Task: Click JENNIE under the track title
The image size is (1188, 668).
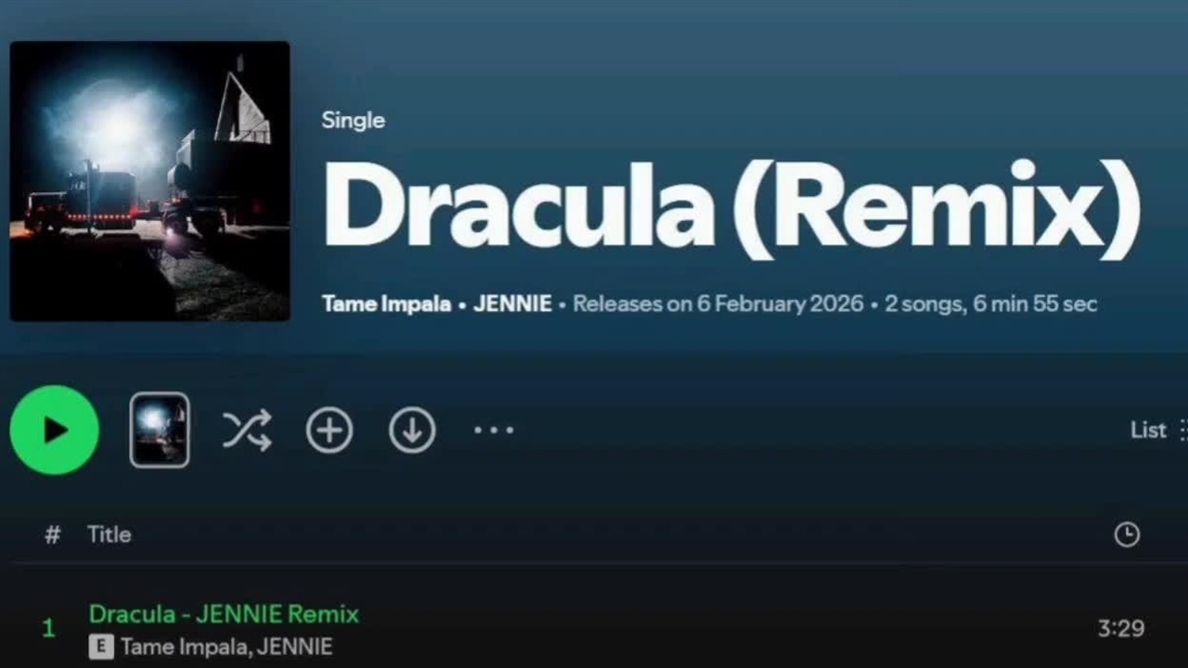Action: (294, 647)
